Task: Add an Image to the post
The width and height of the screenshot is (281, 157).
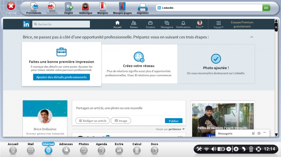Action: tap(121, 121)
